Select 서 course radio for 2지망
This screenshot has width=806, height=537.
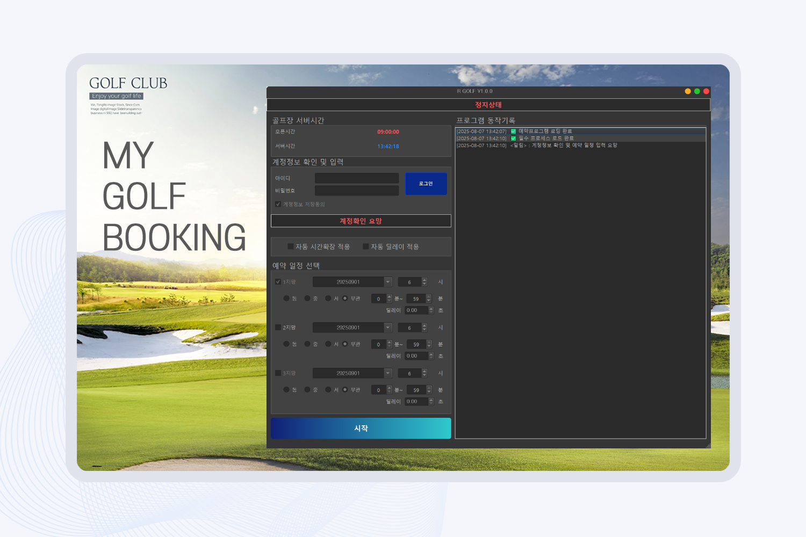click(x=328, y=344)
